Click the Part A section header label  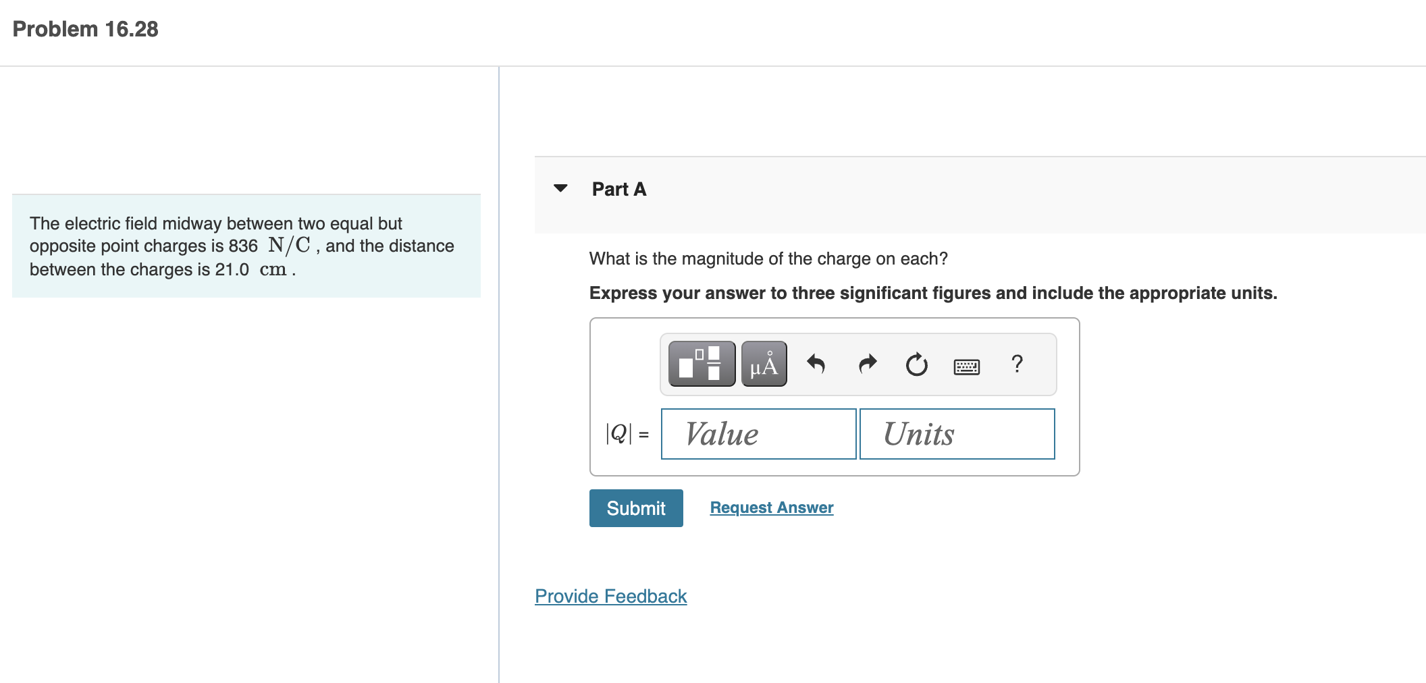tap(618, 190)
